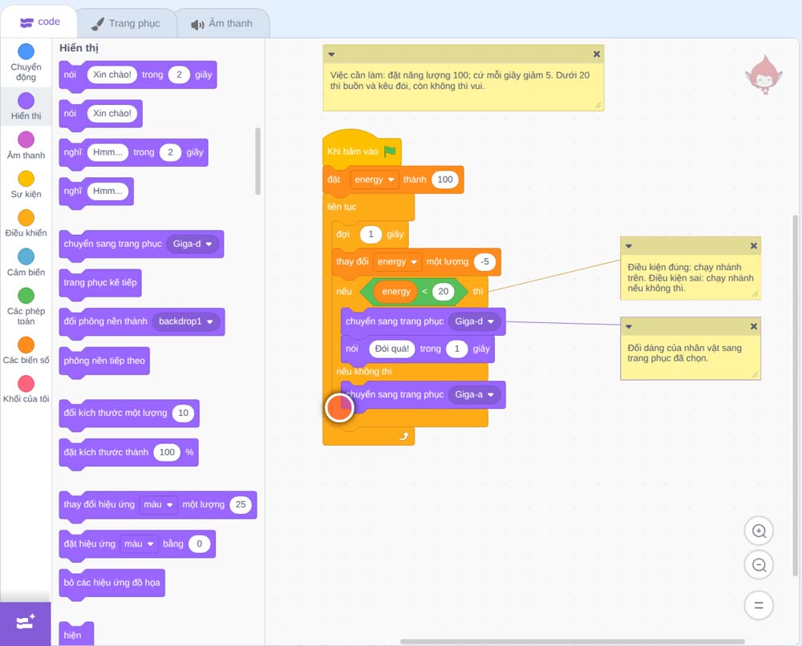Select the Hiển thị category circle
The image size is (802, 646).
coord(26,101)
